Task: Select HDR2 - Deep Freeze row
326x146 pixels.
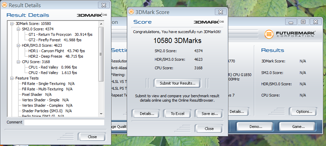Action: point(56,56)
